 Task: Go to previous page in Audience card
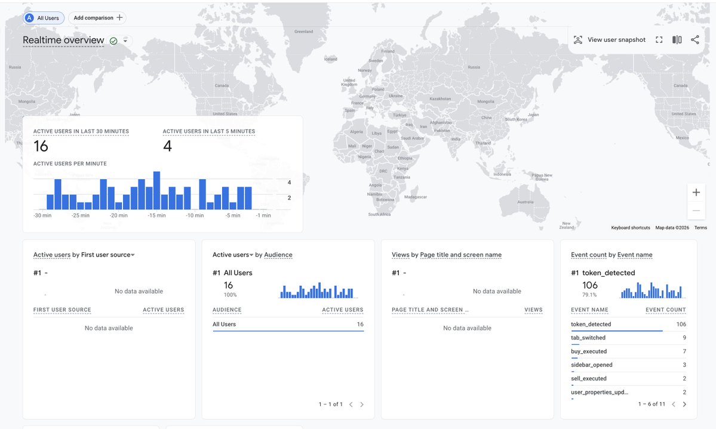(351, 405)
